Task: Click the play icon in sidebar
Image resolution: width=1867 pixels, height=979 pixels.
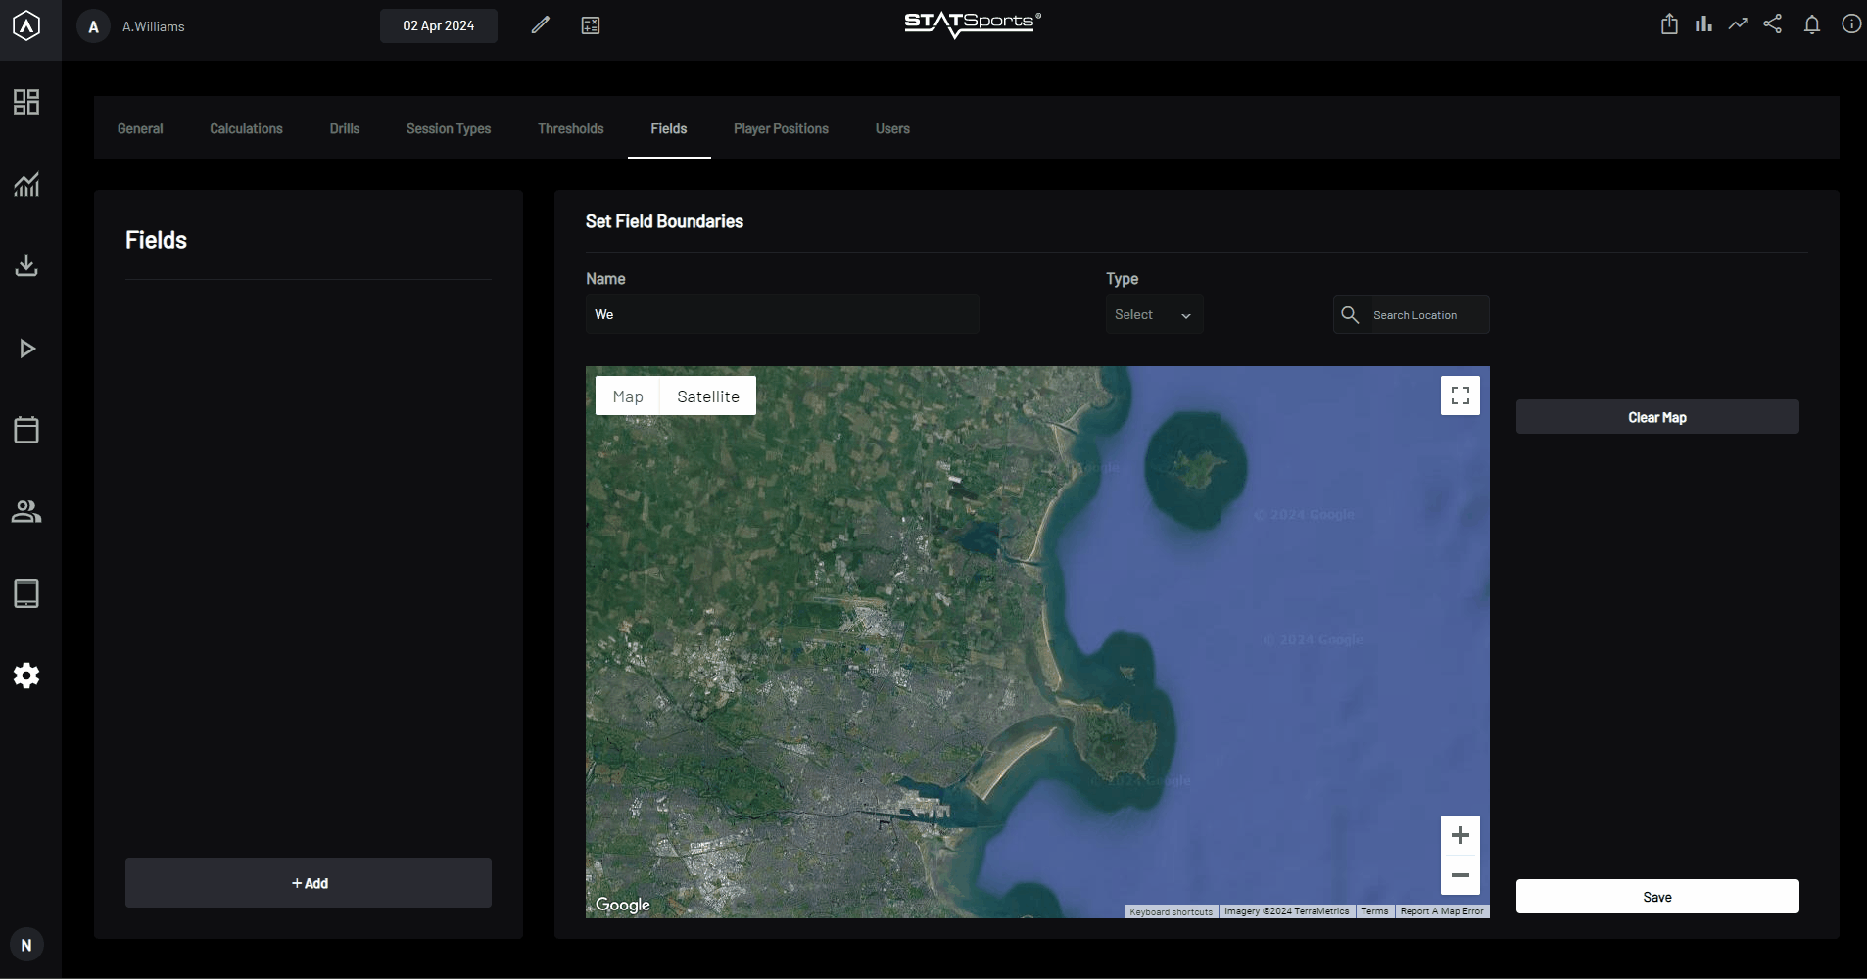Action: point(27,349)
